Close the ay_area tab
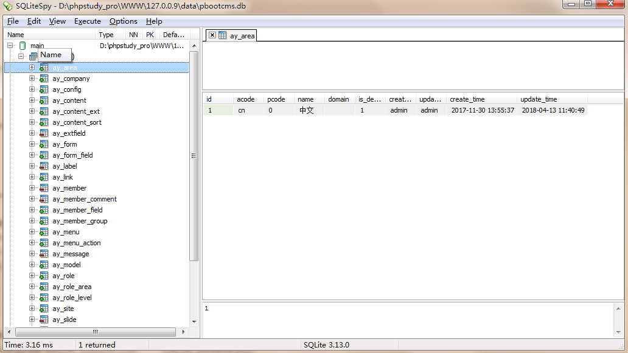 click(212, 35)
